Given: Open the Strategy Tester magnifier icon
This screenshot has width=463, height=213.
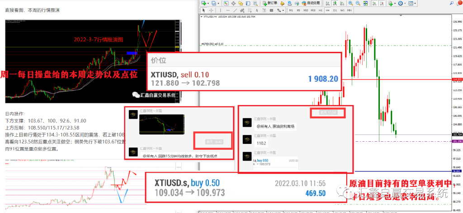Looking at the screenshot, I should coord(255,4).
